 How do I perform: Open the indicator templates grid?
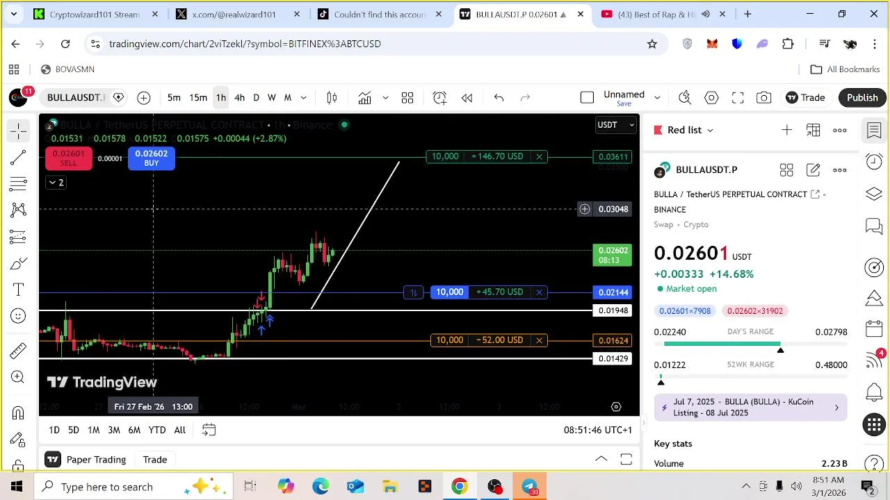pos(407,98)
